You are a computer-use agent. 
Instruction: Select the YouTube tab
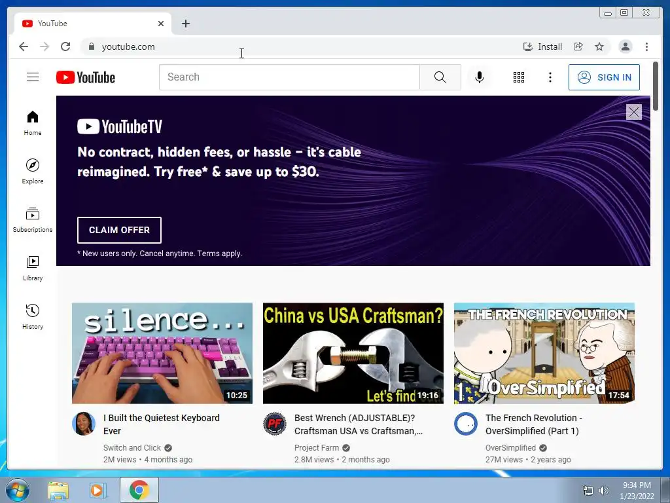[x=93, y=24]
